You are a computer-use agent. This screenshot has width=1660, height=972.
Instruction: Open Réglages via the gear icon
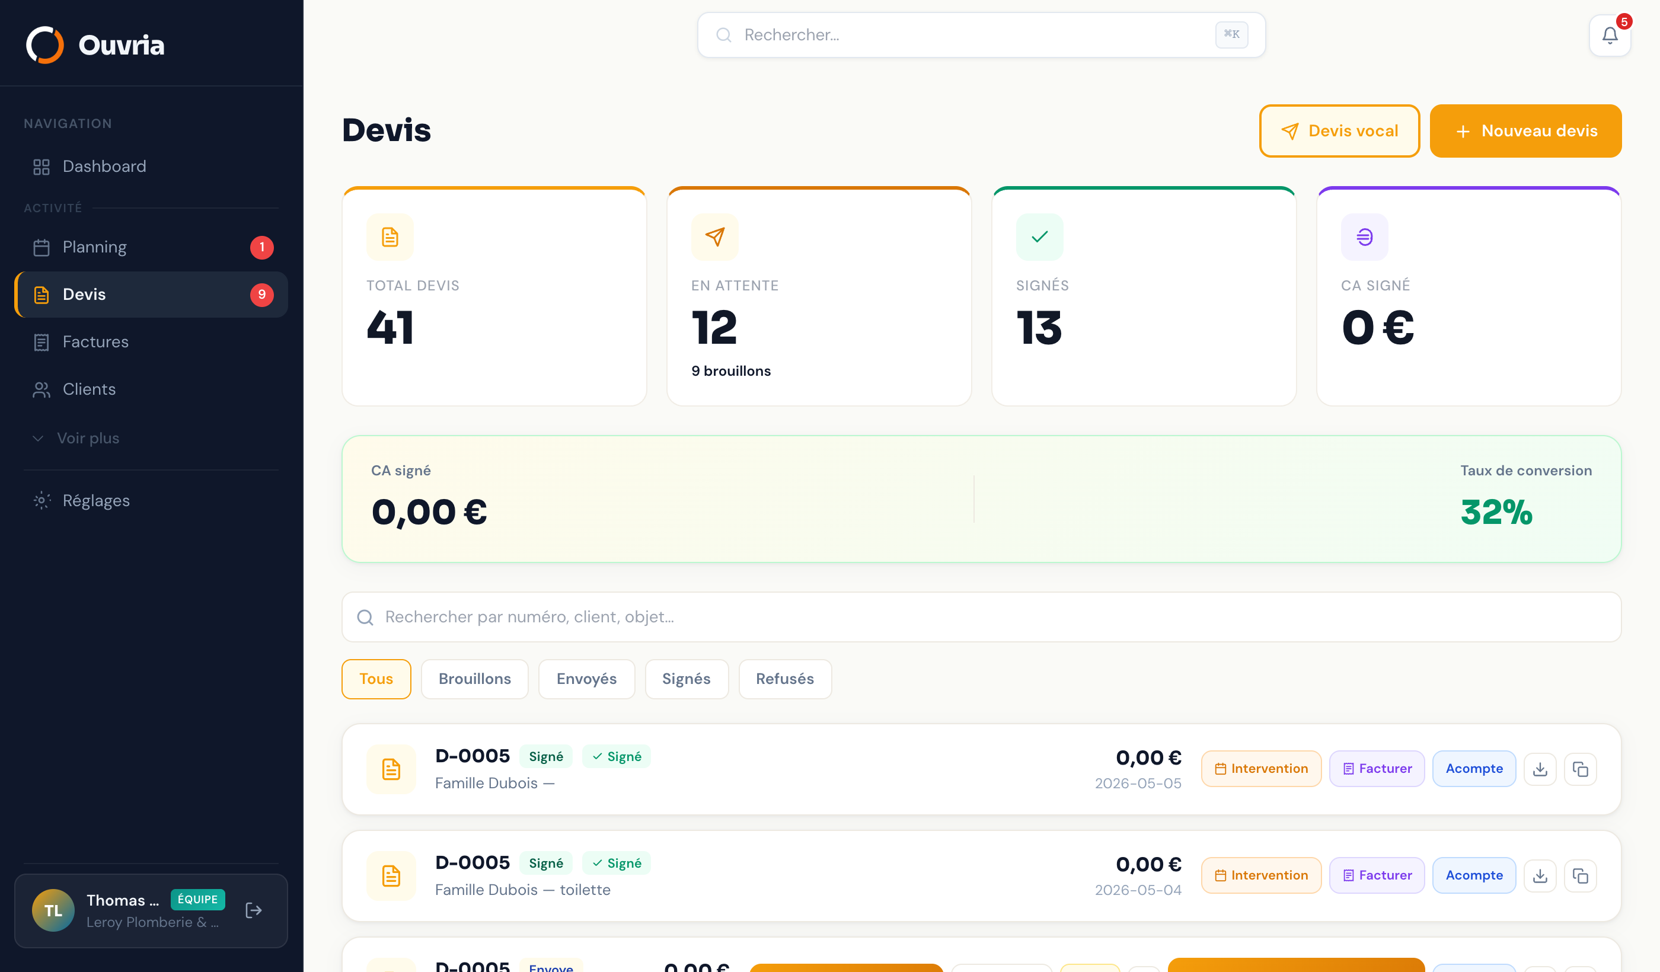pos(41,500)
